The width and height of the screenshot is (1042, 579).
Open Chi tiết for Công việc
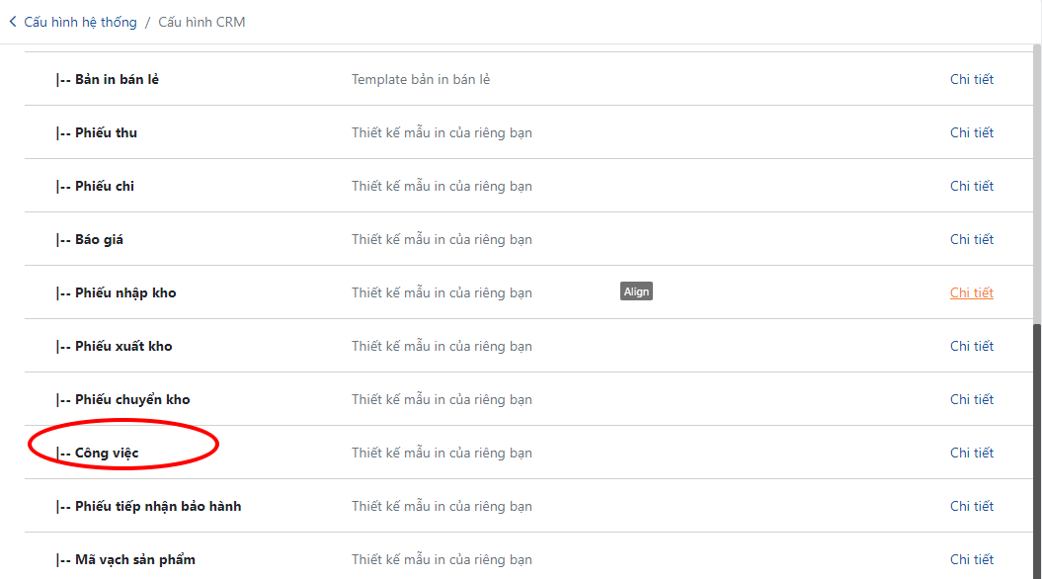point(972,453)
